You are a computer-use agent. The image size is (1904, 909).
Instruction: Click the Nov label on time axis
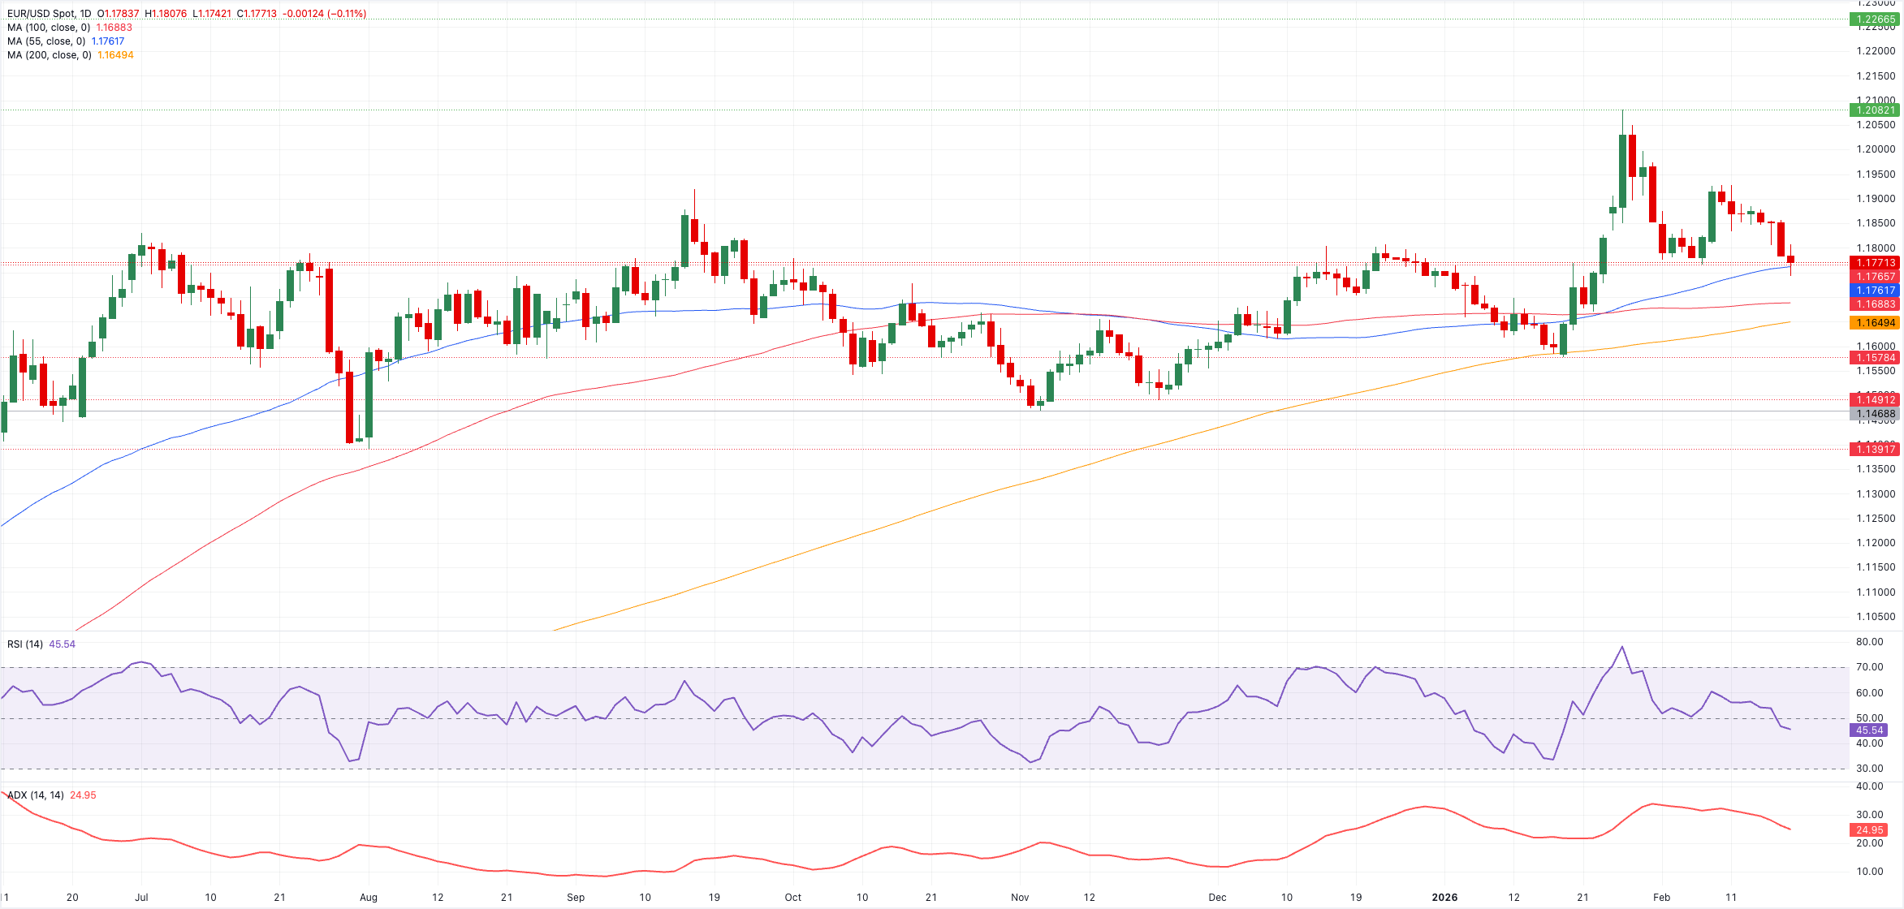pyautogui.click(x=1020, y=898)
